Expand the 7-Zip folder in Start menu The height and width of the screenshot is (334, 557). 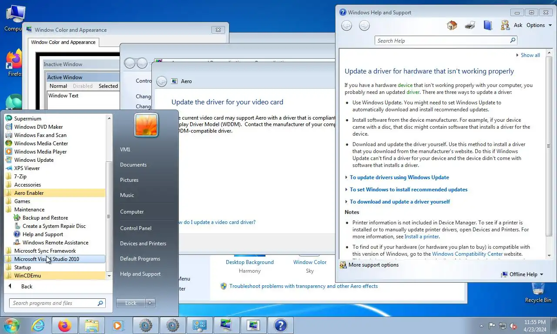[x=55, y=176]
